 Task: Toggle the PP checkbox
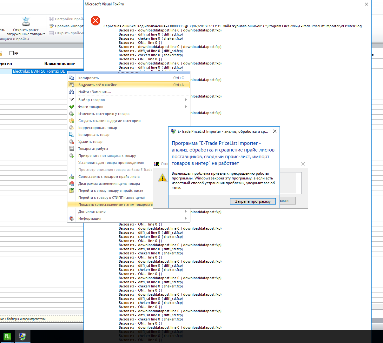(11, 53)
